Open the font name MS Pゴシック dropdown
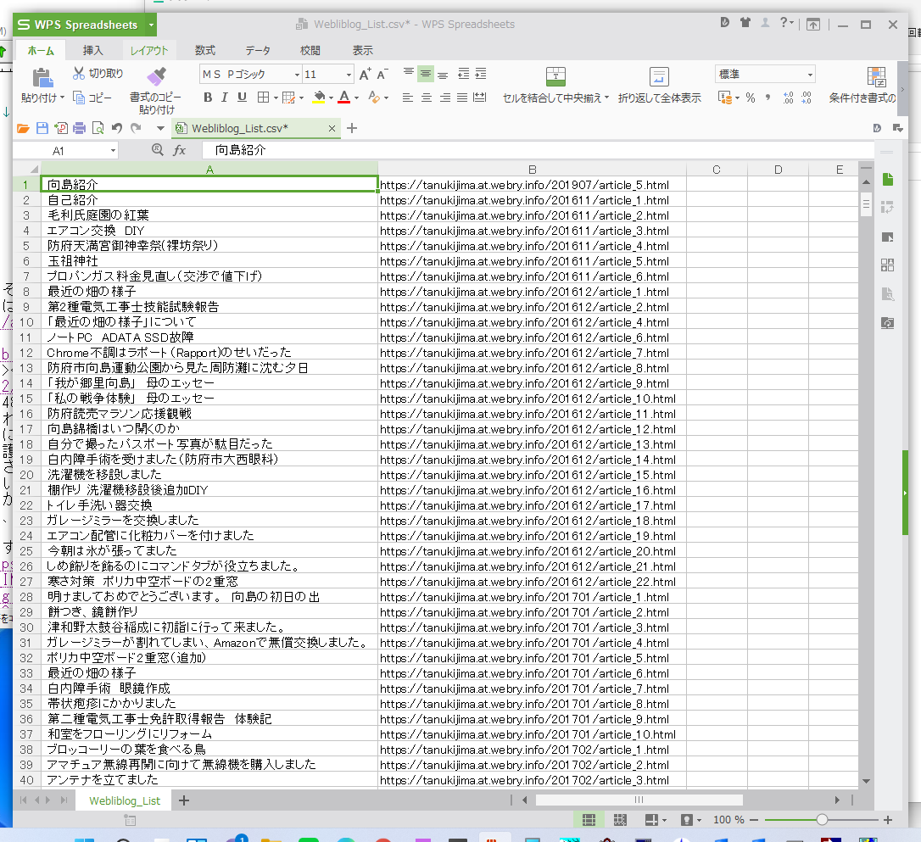921x842 pixels. click(297, 75)
